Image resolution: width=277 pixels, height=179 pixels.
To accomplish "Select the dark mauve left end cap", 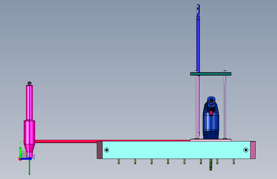I will [x=100, y=150].
